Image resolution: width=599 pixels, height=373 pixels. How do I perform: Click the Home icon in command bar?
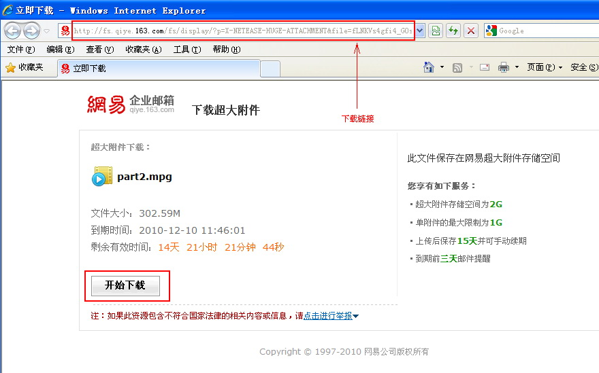point(429,67)
